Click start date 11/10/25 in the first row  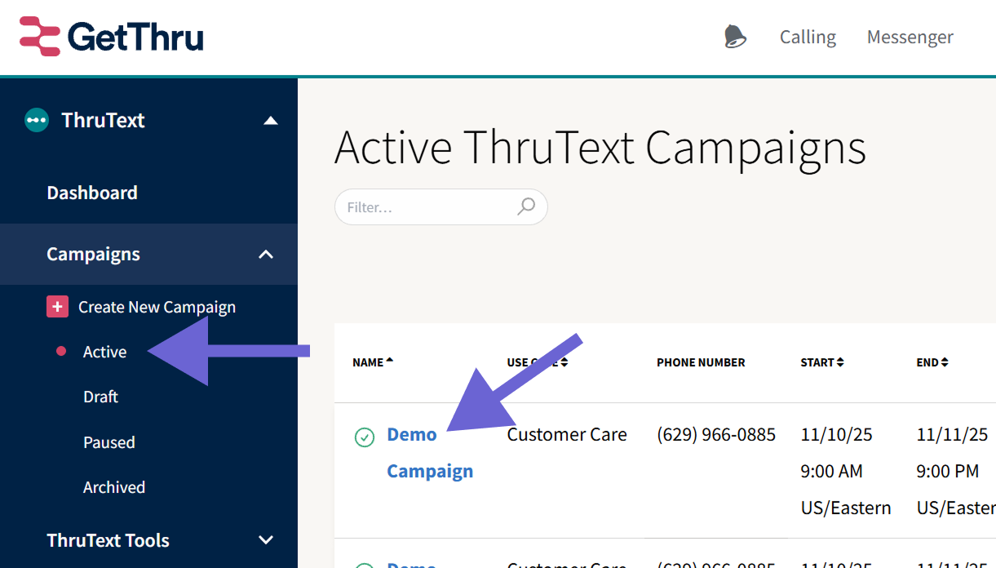(836, 434)
